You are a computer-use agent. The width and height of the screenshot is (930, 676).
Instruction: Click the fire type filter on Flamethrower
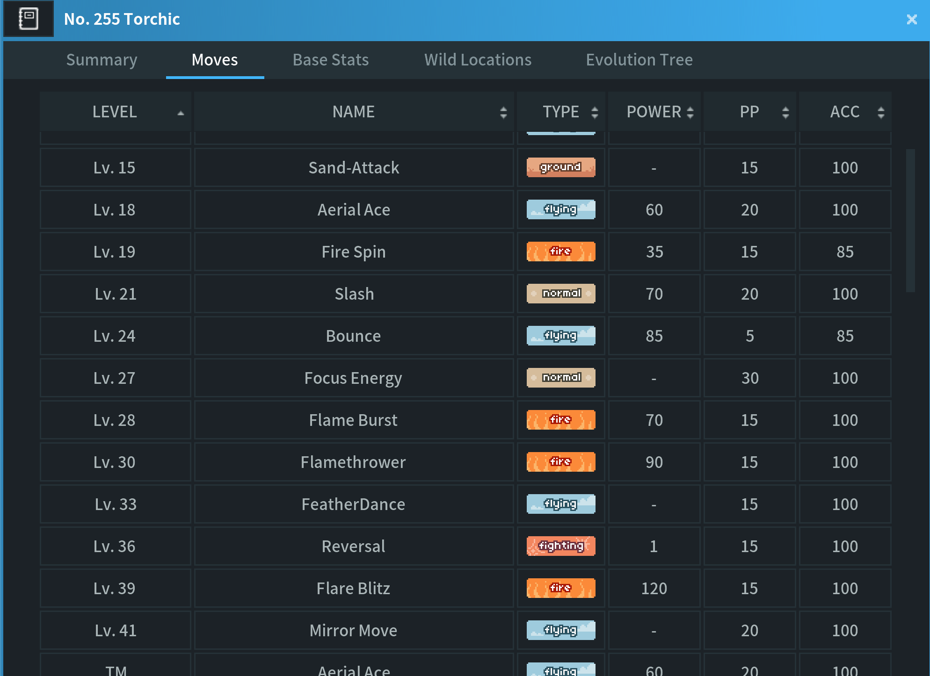(561, 461)
